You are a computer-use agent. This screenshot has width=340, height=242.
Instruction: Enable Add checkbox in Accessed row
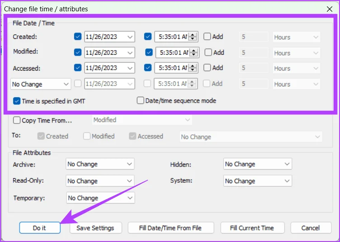point(207,68)
